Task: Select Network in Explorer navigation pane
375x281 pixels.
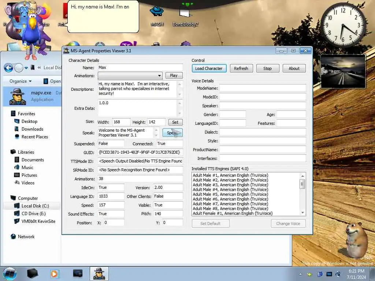Action: click(x=26, y=237)
